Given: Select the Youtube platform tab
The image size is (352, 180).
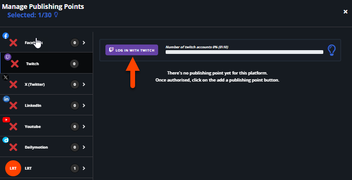Looking at the screenshot, I should point(46,126).
